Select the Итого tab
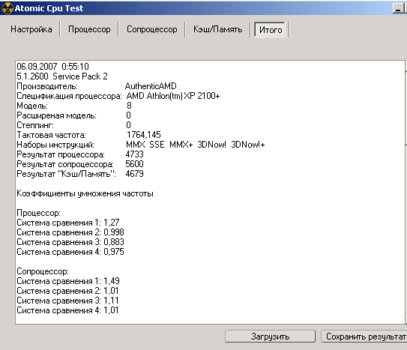Image resolution: width=407 pixels, height=350 pixels. click(270, 29)
